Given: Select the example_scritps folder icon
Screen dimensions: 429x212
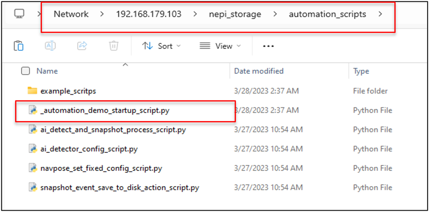Looking at the screenshot, I should 33,91.
